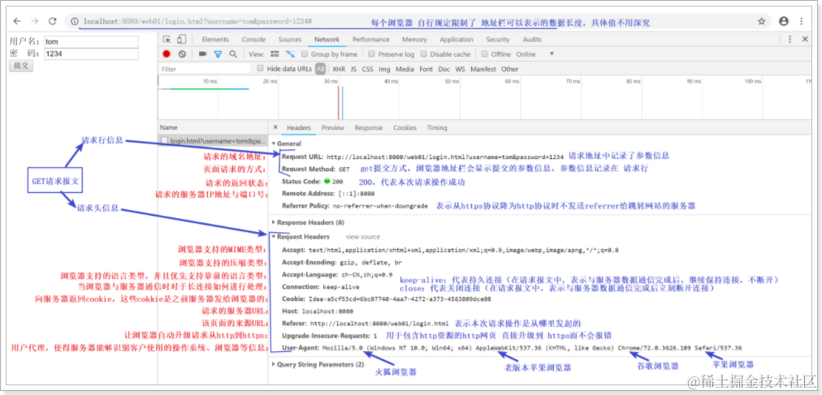
Task: Filter requests by Manifest
Action: click(482, 69)
